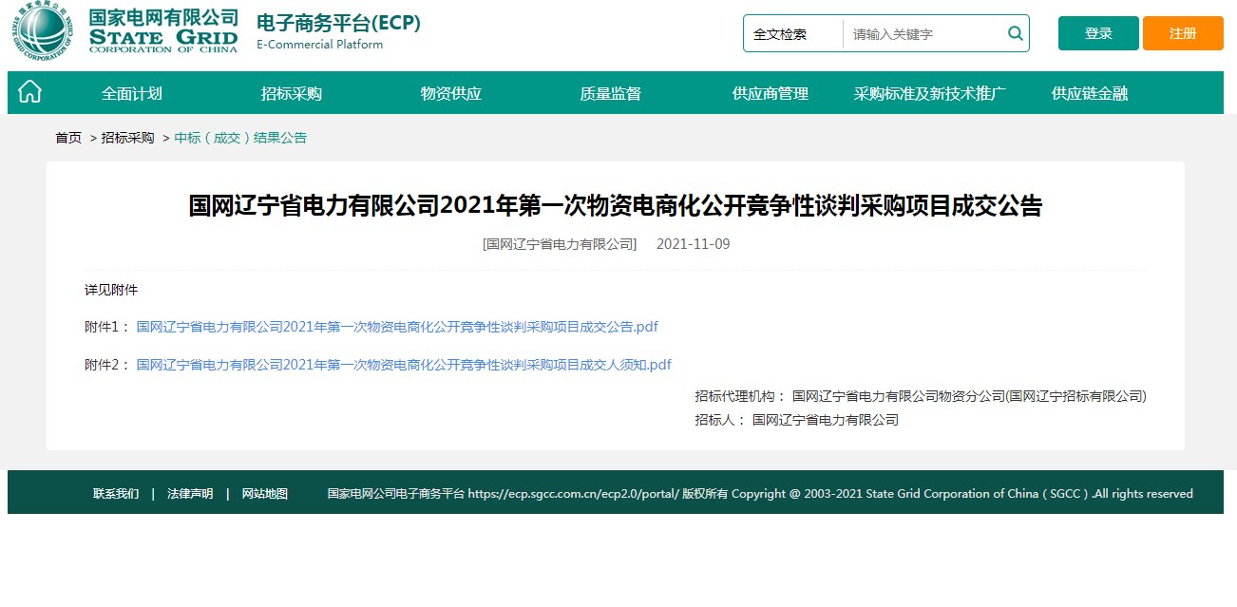This screenshot has width=1237, height=607.
Task: Click 首页 in the breadcrumb
Action: 68,138
